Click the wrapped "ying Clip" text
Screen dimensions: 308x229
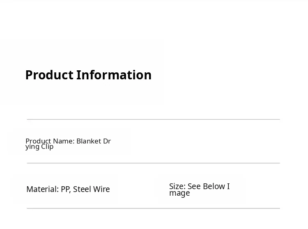click(x=39, y=147)
